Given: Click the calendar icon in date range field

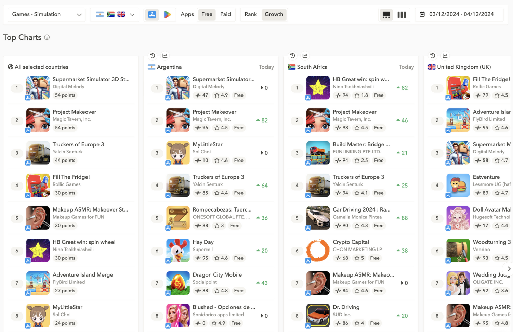Looking at the screenshot, I should point(422,14).
